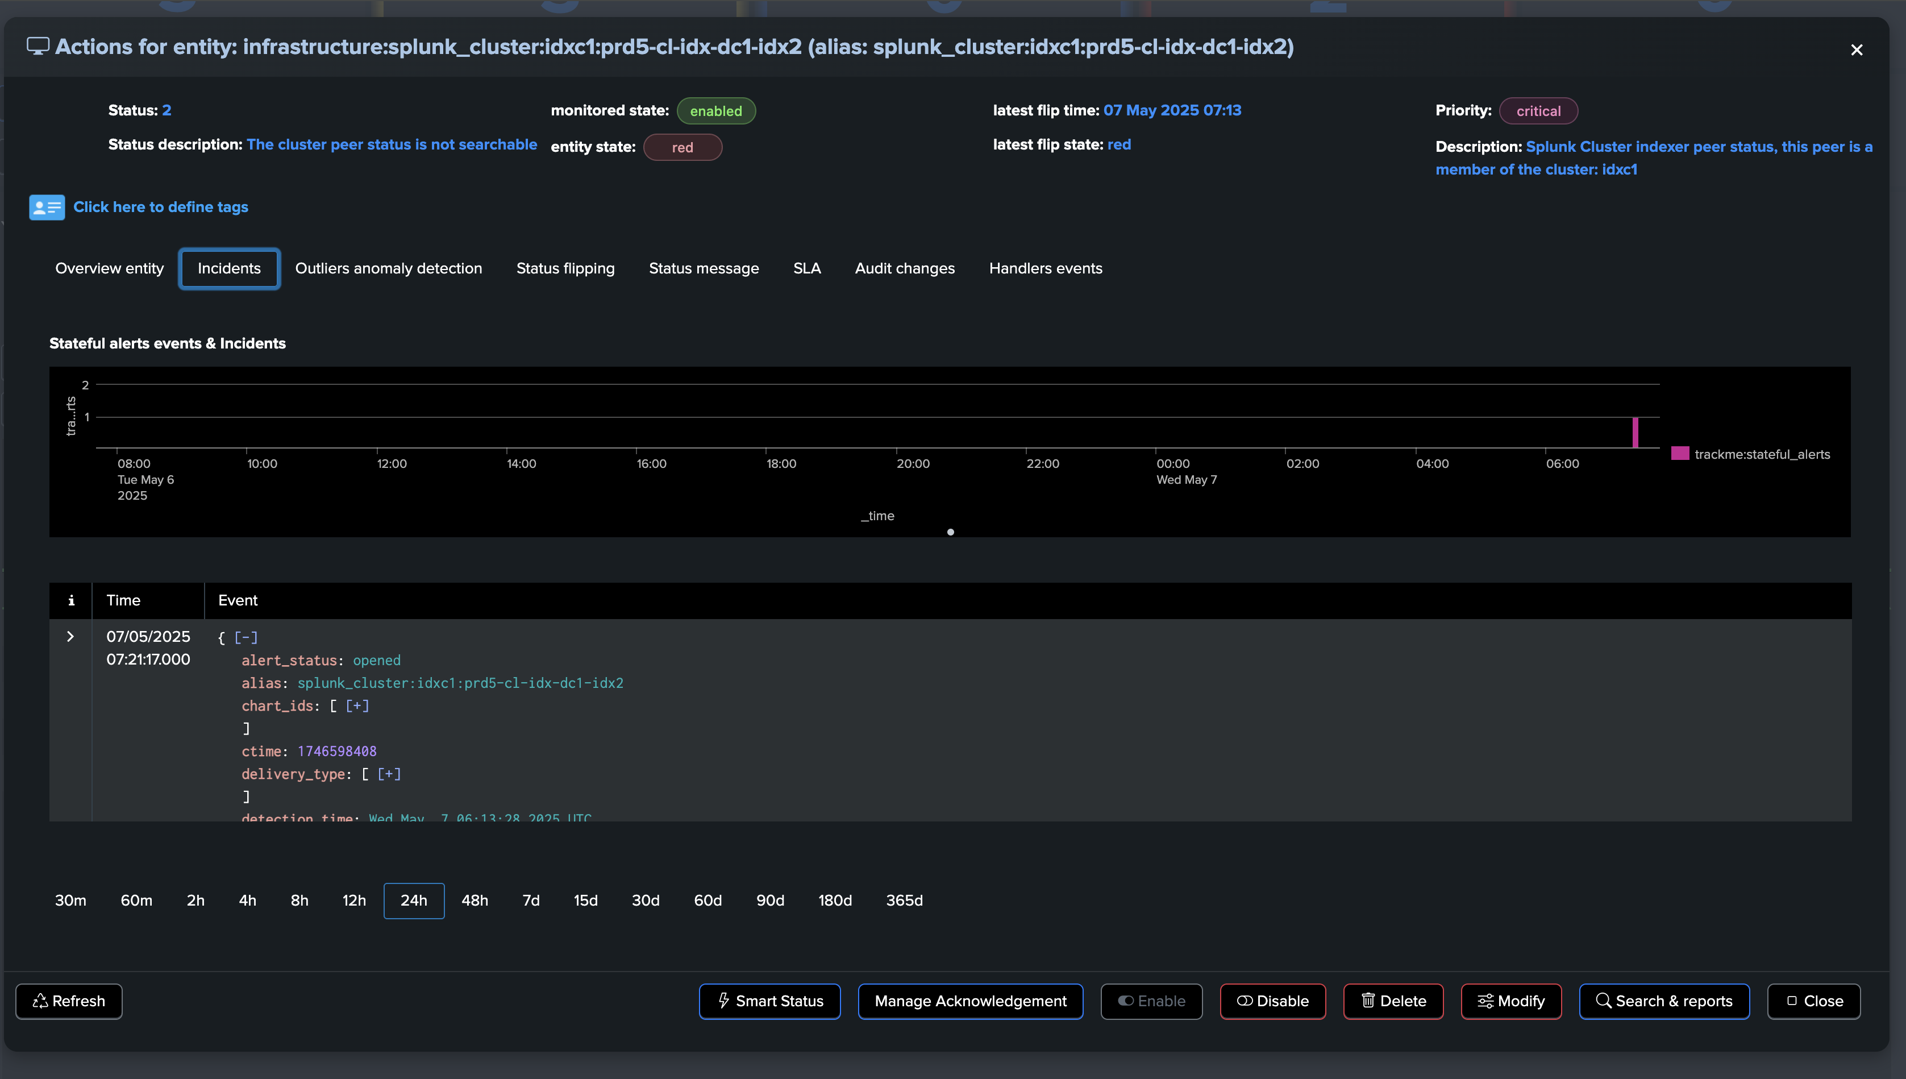Viewport: 1906px width, 1079px height.
Task: Open the Handlers events tab
Action: pos(1045,268)
